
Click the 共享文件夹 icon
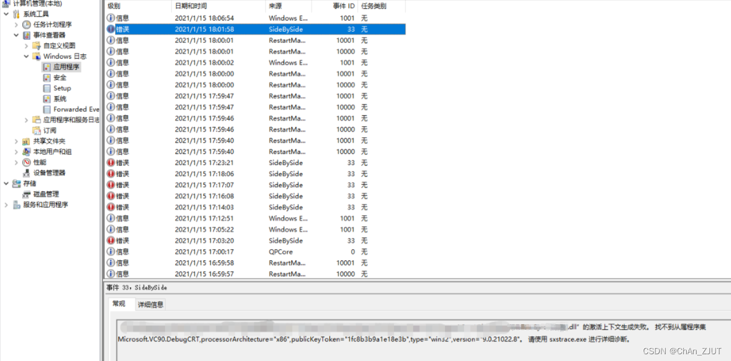[x=26, y=141]
